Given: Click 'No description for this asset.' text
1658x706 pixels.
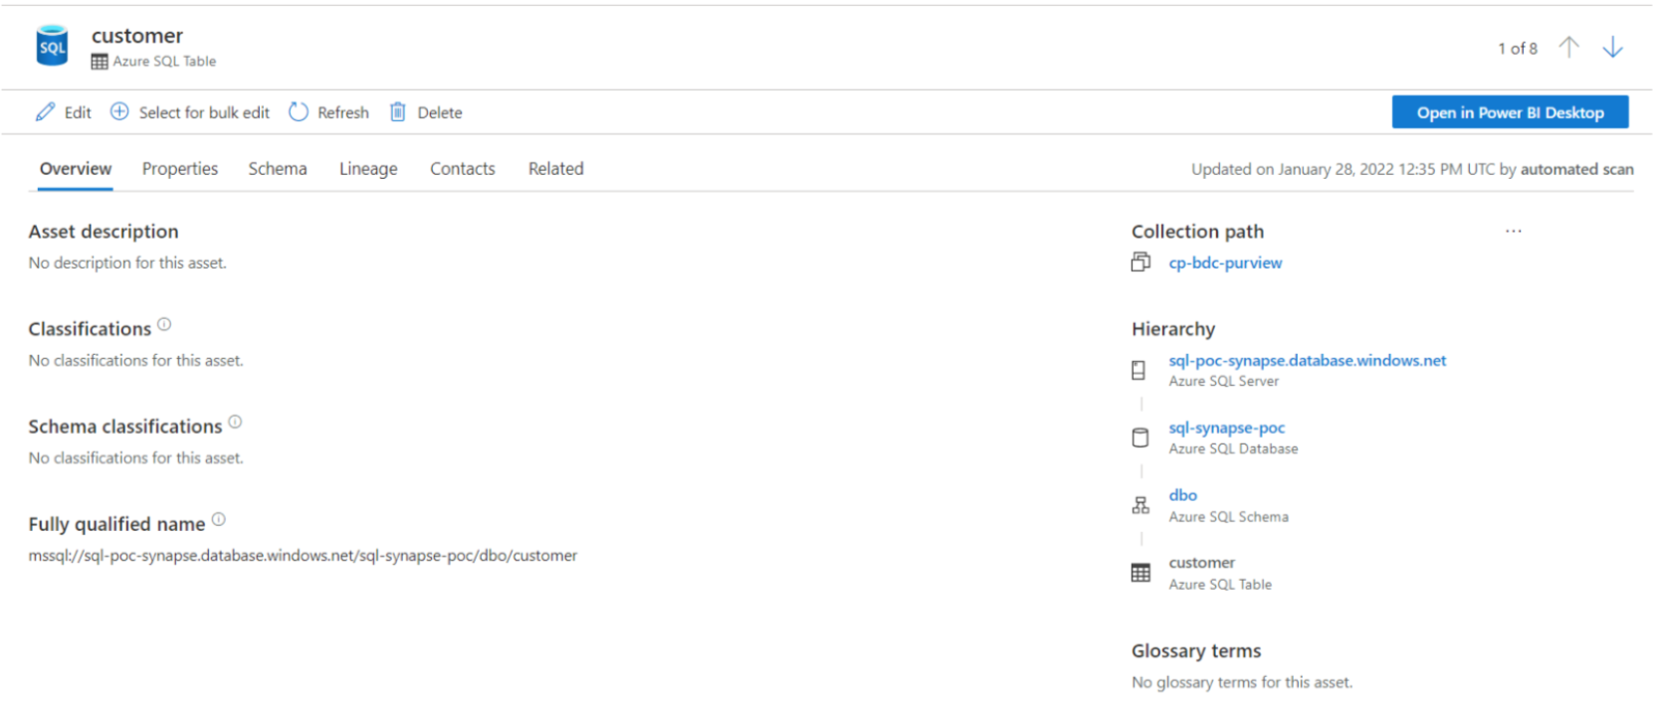Looking at the screenshot, I should click(127, 263).
